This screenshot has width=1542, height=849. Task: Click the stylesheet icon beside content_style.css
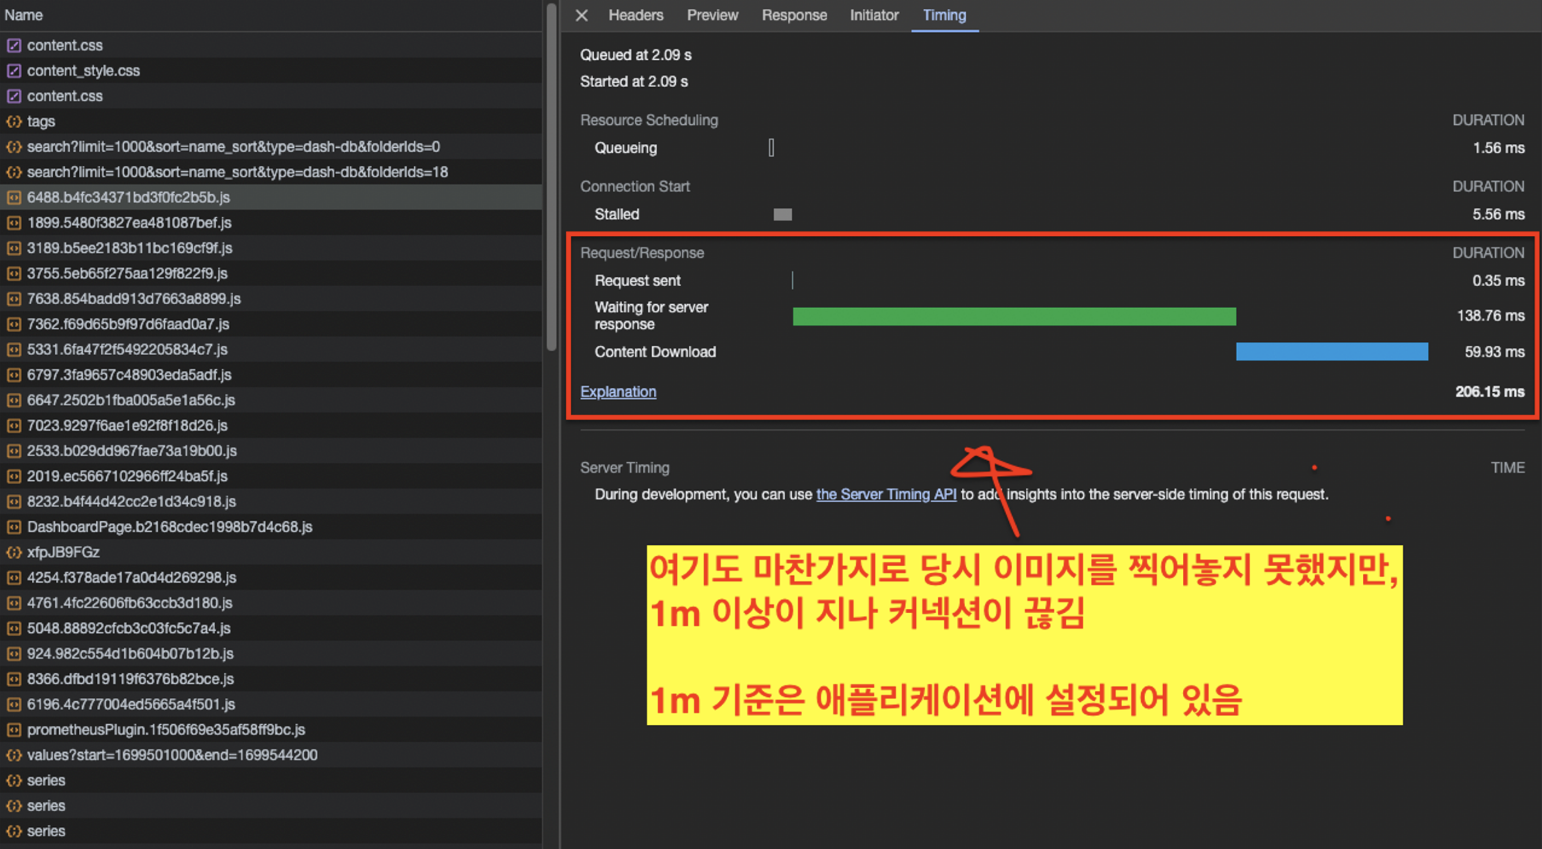(x=14, y=71)
